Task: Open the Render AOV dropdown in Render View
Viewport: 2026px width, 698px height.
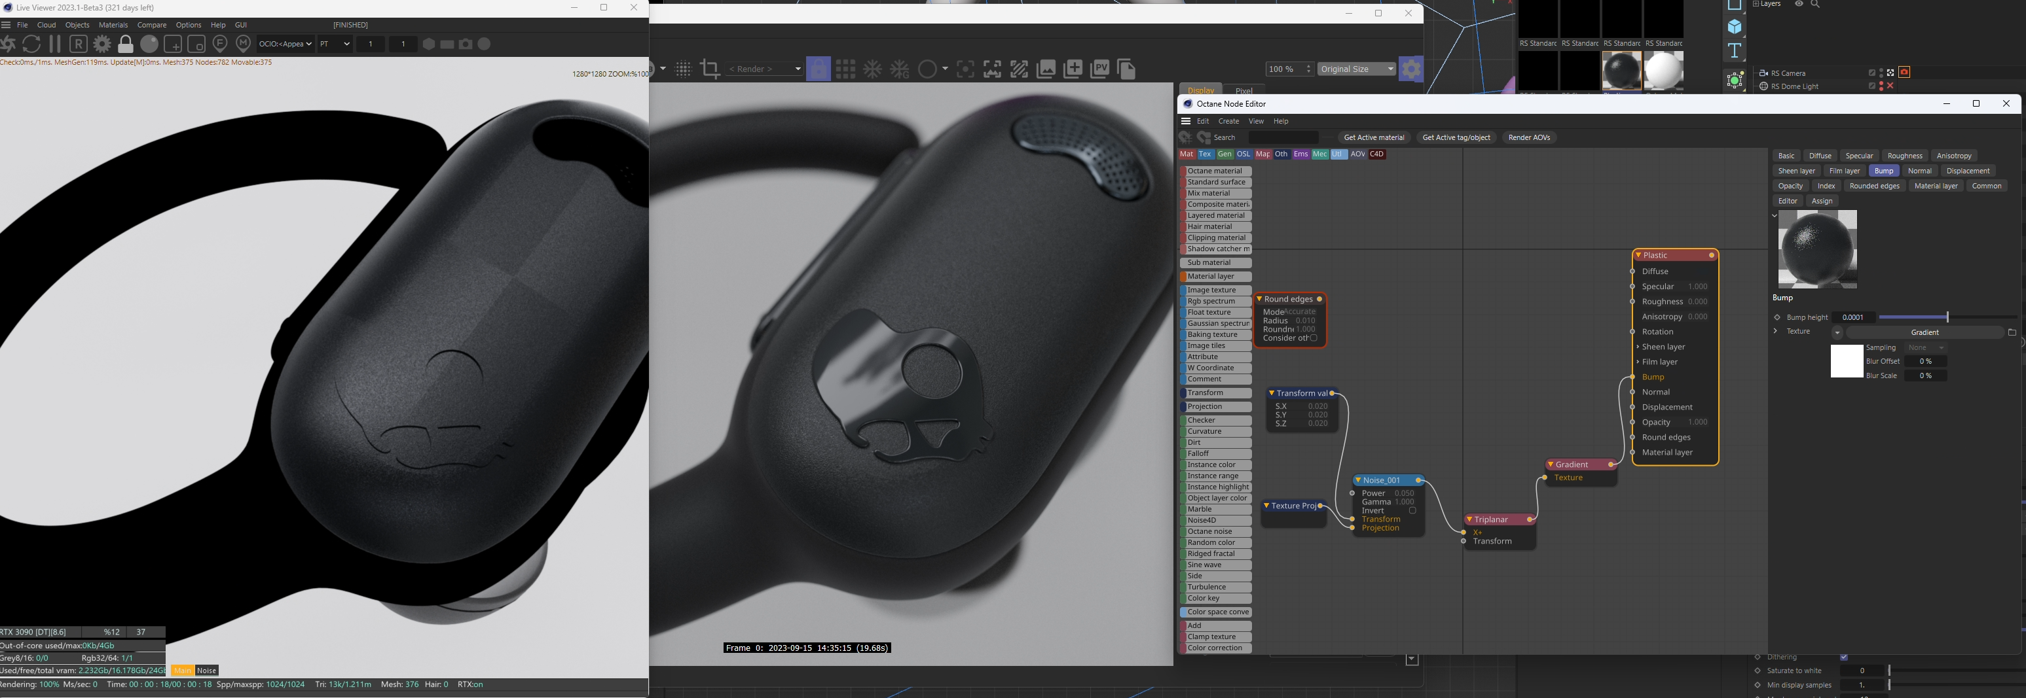Action: (x=764, y=69)
